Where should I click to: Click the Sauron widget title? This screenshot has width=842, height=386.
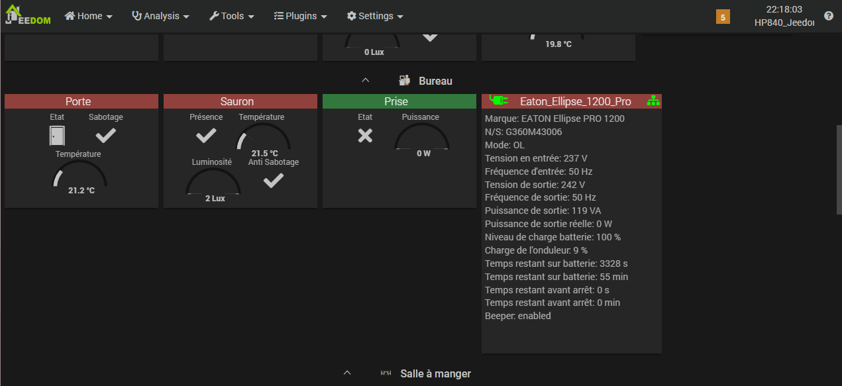pyautogui.click(x=237, y=101)
